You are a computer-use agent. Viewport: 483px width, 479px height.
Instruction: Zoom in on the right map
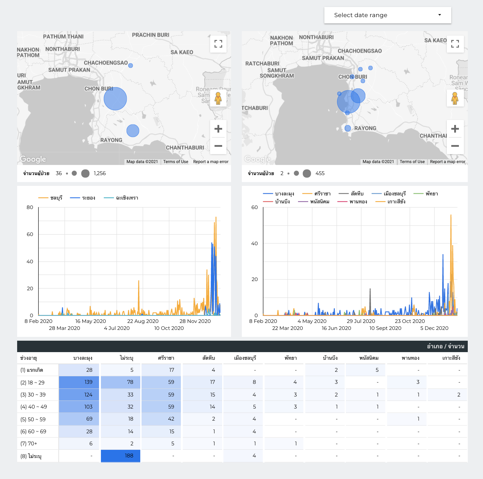(x=455, y=129)
